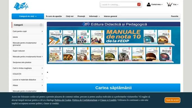Click the Educație plastică book cover
192x108 pixels.
tap(69, 54)
